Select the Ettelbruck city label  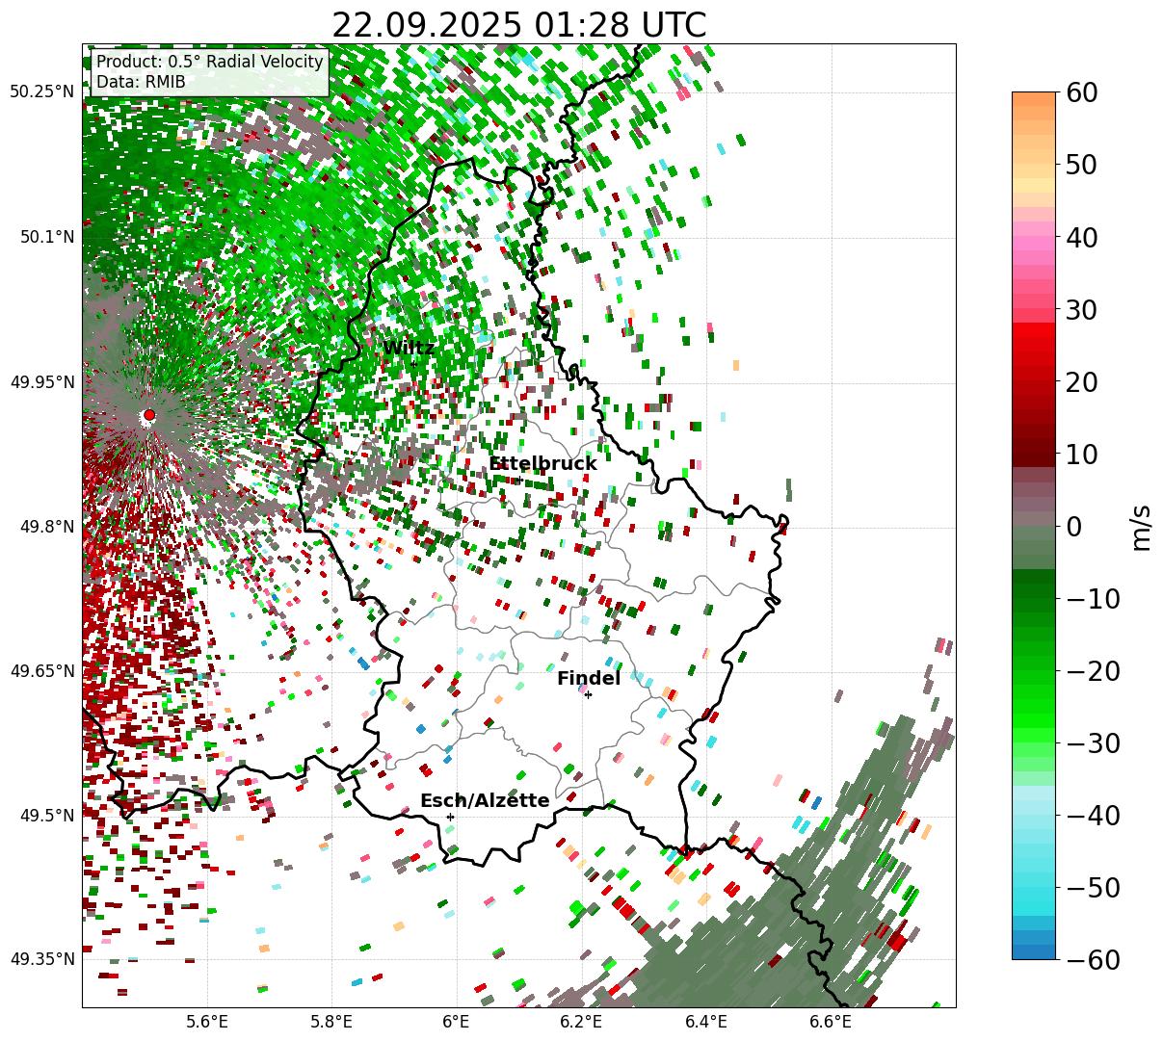pyautogui.click(x=542, y=463)
